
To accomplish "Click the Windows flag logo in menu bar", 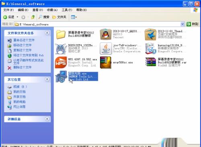I will click(x=195, y=10).
